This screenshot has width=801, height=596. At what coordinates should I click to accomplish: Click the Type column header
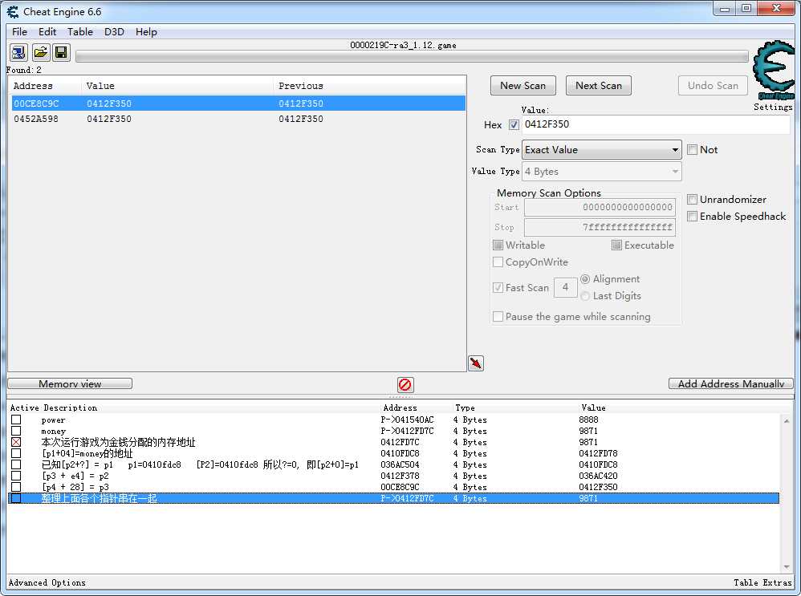(x=465, y=408)
